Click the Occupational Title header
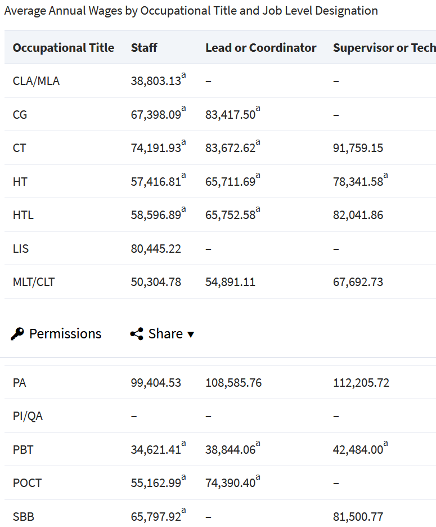Screen dimensions: 436x527 point(63,47)
